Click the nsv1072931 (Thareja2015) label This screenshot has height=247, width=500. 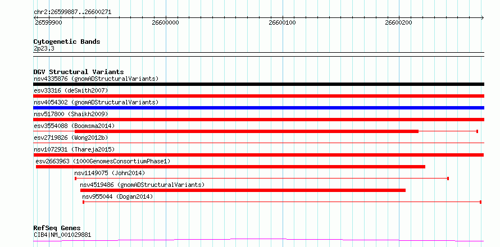[x=74, y=149]
